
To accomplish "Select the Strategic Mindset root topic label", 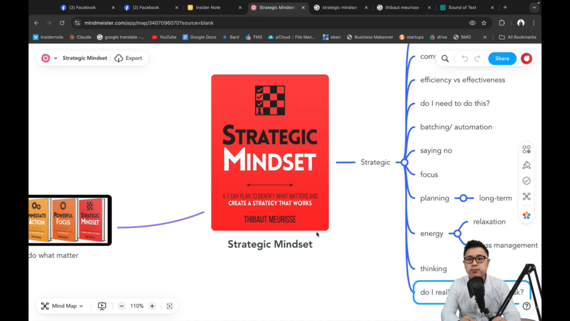I will 270,244.
